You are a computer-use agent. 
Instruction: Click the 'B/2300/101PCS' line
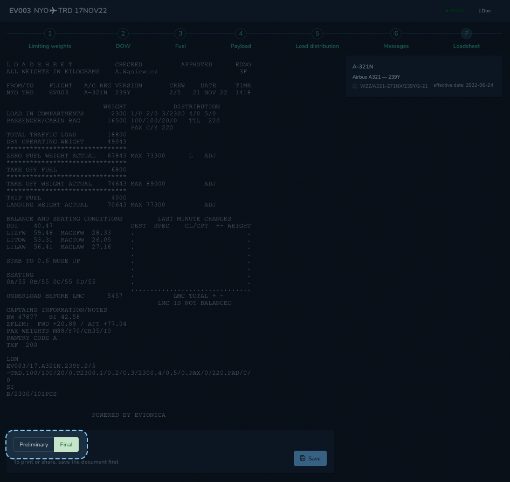32,394
